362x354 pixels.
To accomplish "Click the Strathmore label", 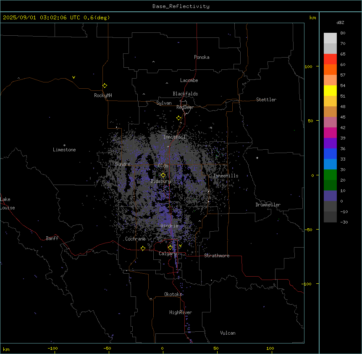I will click(217, 256).
